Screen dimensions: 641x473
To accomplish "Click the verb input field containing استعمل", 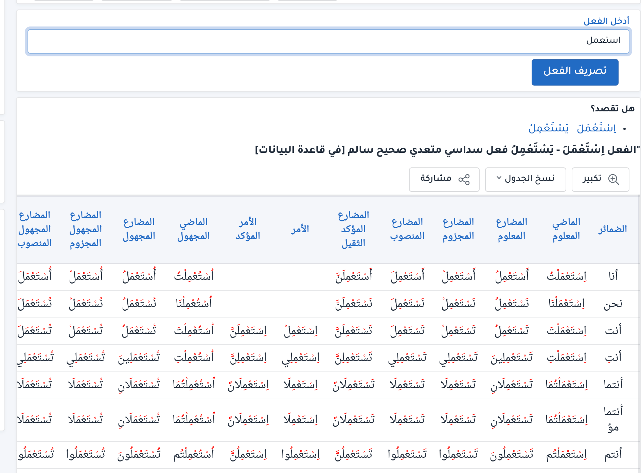I will tap(328, 41).
